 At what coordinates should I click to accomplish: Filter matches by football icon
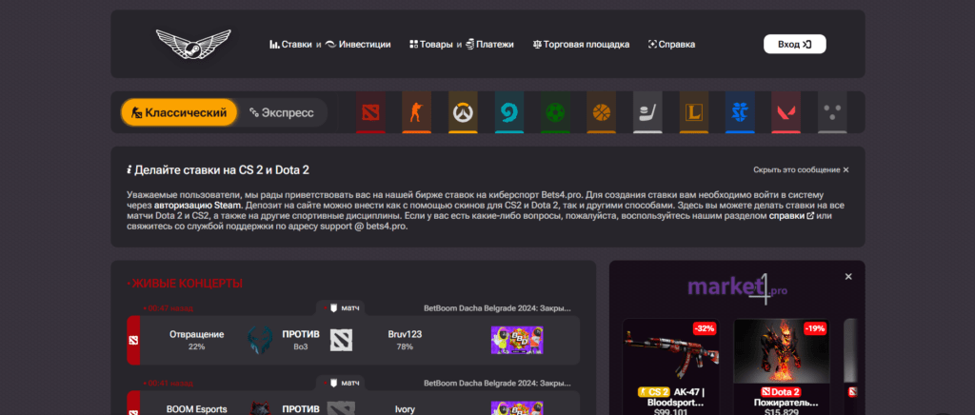point(555,111)
